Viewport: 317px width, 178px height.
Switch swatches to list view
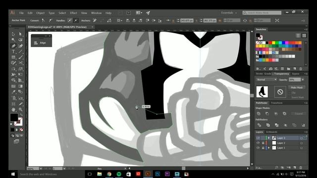point(298,36)
